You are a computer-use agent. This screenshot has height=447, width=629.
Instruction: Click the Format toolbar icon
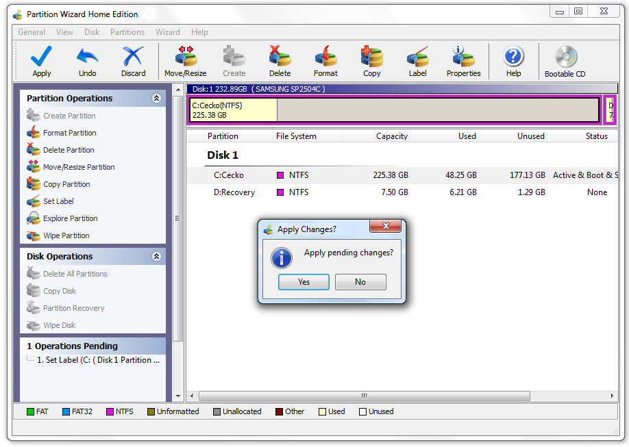pyautogui.click(x=325, y=55)
